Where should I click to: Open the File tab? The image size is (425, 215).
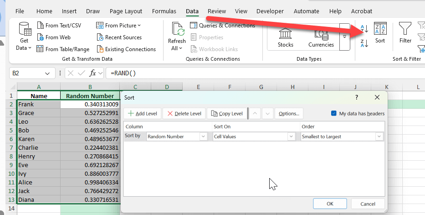(20, 11)
